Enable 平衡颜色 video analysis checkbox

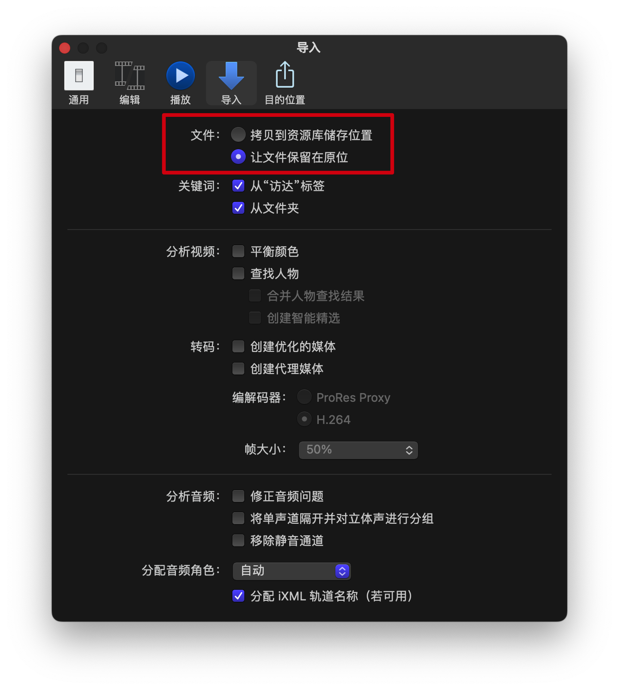click(x=238, y=251)
